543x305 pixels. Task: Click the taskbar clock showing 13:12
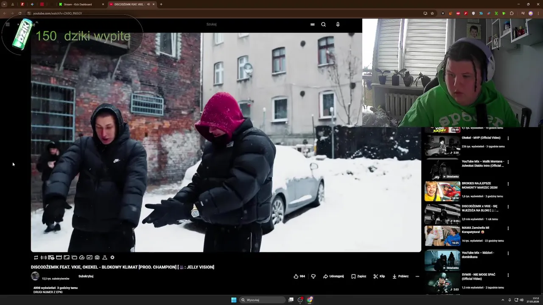tap(533, 300)
